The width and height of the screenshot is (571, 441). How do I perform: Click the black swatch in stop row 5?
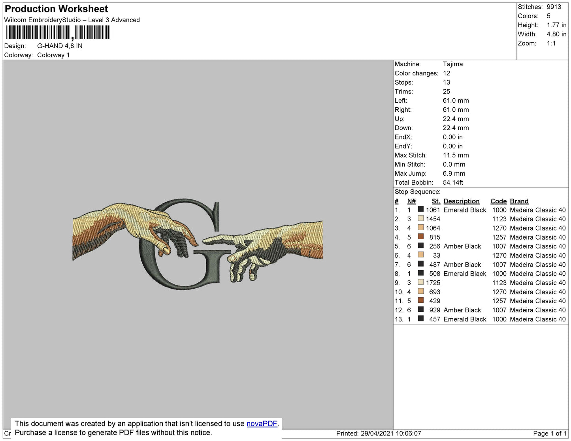point(421,246)
